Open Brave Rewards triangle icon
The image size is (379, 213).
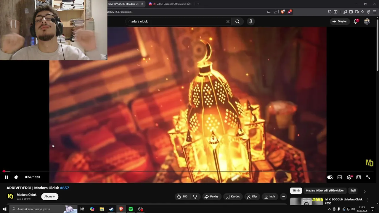click(290, 12)
